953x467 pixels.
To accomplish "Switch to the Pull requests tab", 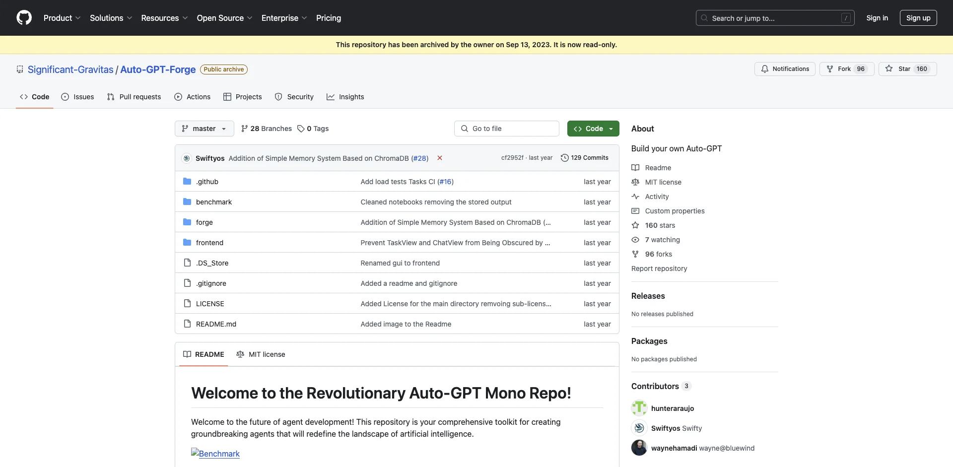I will coord(134,97).
